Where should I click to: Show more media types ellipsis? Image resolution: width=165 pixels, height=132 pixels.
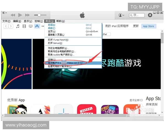(43, 26)
